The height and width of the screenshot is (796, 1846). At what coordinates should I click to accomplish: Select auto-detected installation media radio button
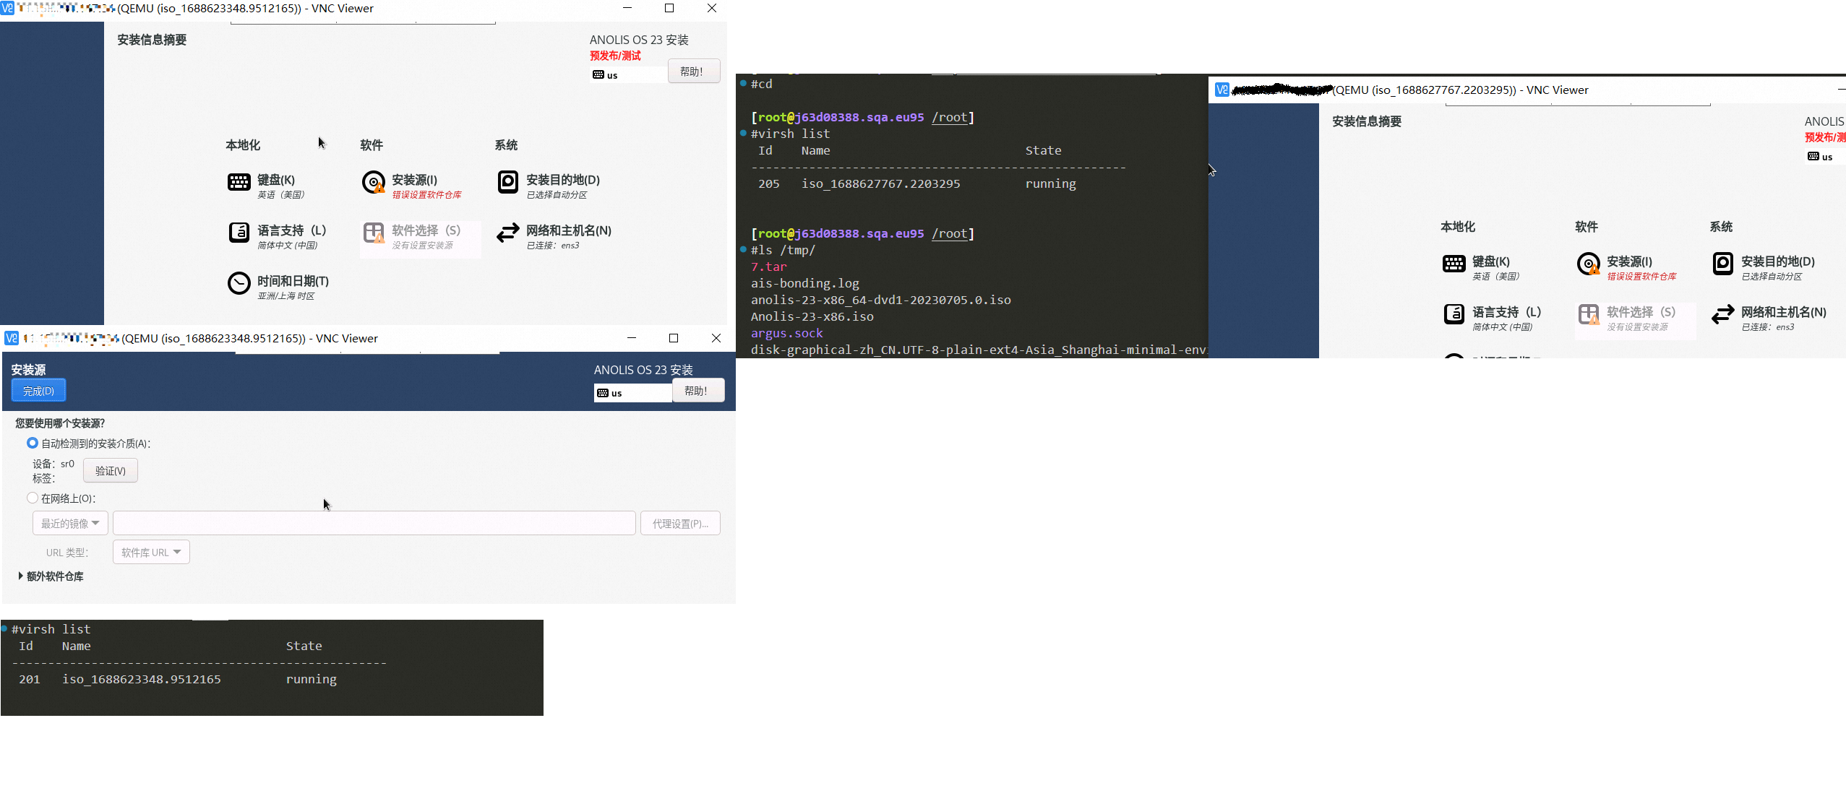pyautogui.click(x=33, y=443)
